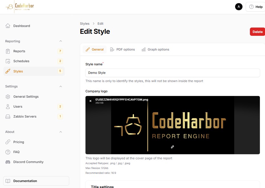Viewport: 265px width, 188px height.
Task: Switch to the PDF options tab
Action: click(x=123, y=49)
